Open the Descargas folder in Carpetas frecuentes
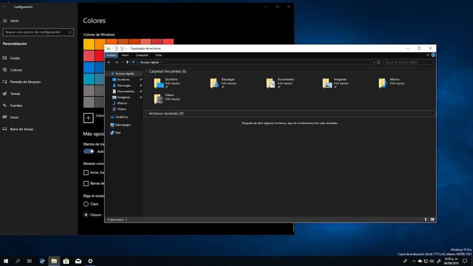This screenshot has height=266, width=473. pyautogui.click(x=214, y=83)
